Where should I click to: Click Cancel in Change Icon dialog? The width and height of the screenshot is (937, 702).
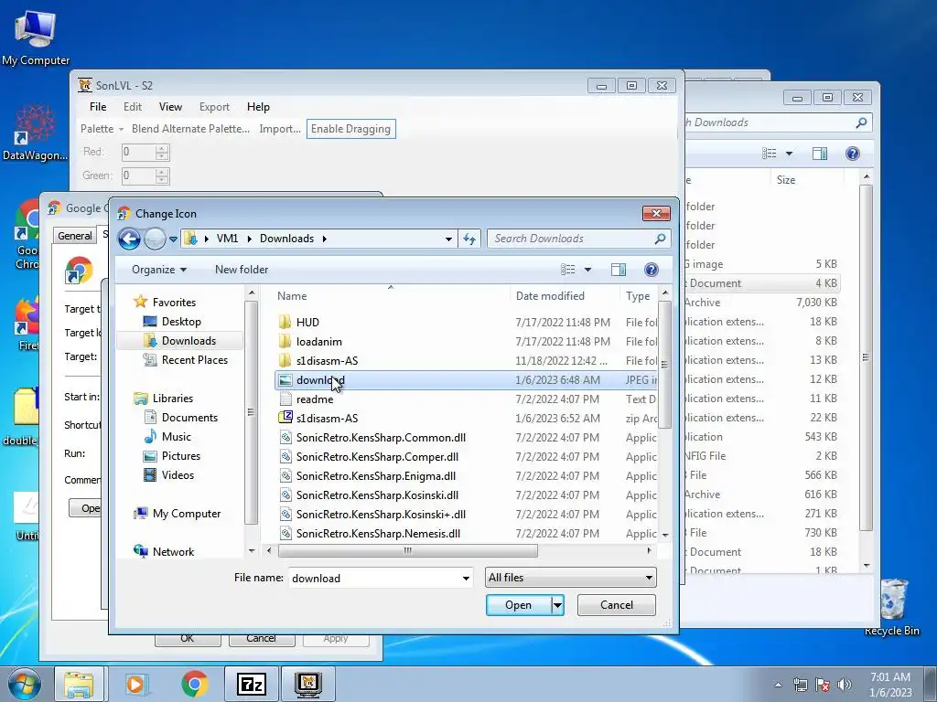[616, 605]
